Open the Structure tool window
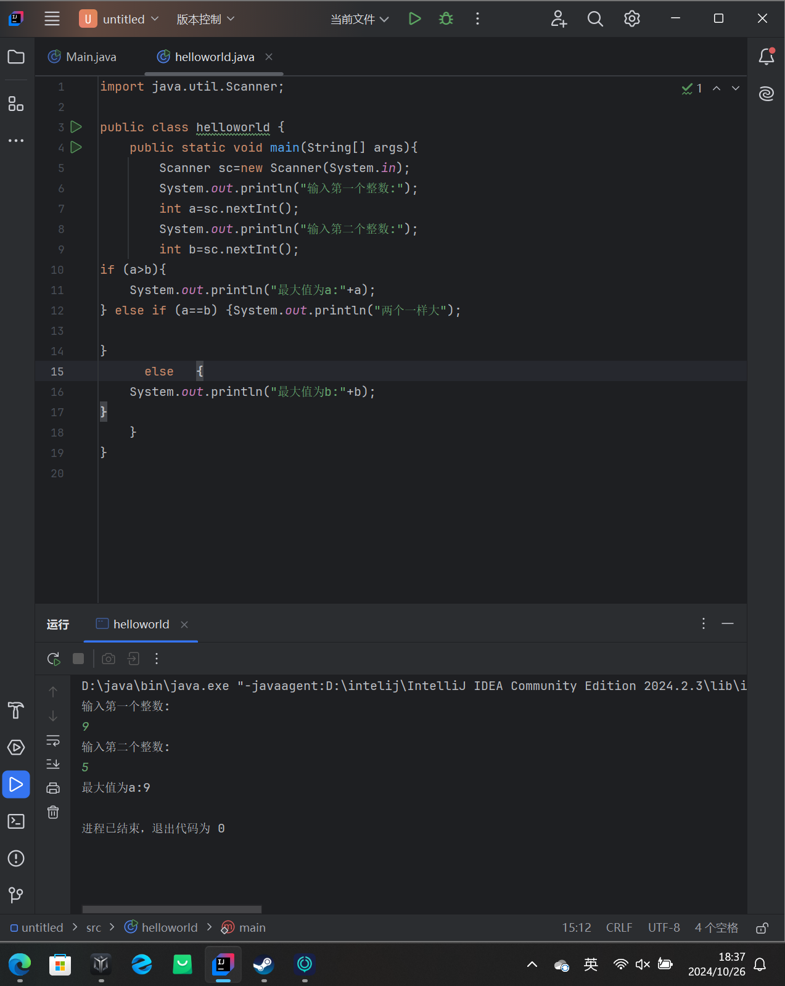 click(16, 104)
